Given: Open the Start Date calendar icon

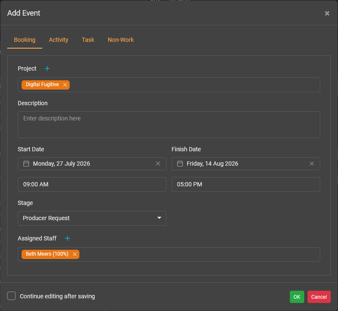Looking at the screenshot, I should tap(26, 164).
